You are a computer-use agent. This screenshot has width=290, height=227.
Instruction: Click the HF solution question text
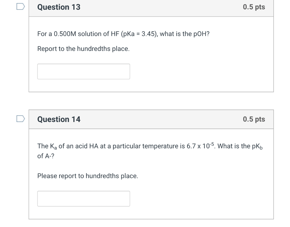(123, 34)
